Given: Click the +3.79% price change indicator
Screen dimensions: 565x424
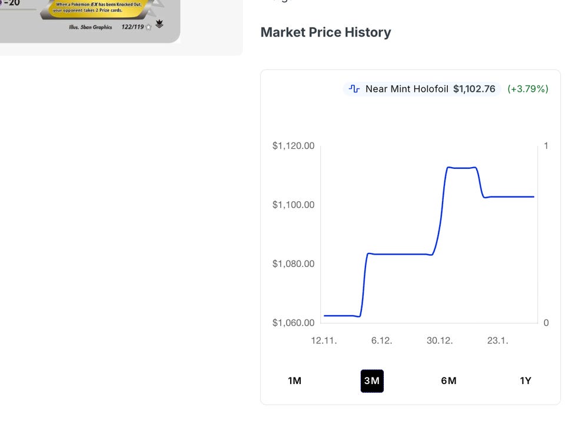Looking at the screenshot, I should point(528,89).
